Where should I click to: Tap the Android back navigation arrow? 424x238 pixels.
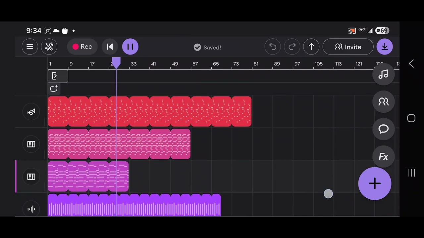[x=411, y=64]
